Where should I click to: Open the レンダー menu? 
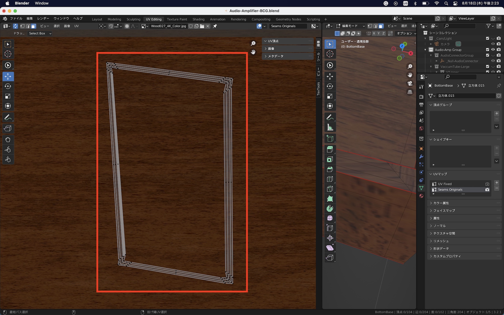click(x=43, y=19)
